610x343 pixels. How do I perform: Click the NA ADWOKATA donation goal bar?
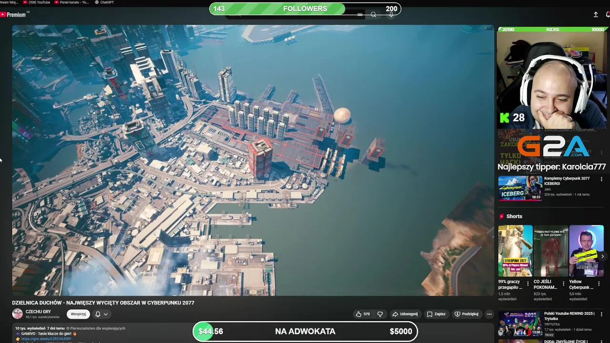pos(305,332)
